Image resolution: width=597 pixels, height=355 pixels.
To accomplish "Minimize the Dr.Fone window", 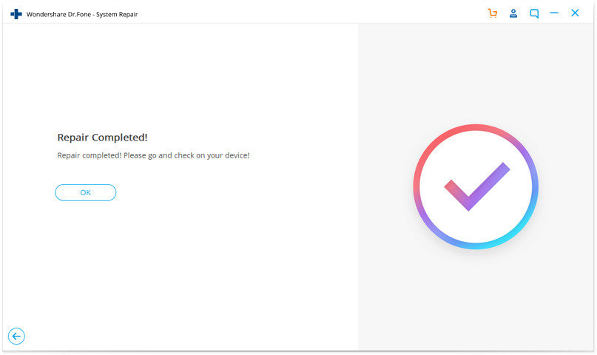I will (x=554, y=13).
